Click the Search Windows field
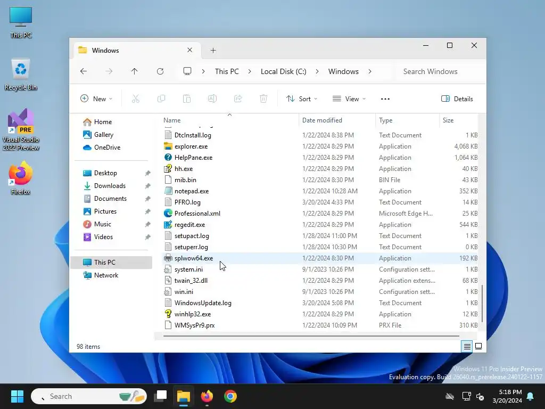 click(x=439, y=71)
